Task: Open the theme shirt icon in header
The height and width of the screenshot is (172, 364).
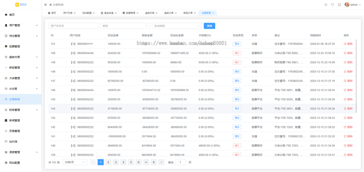Action: [332, 5]
